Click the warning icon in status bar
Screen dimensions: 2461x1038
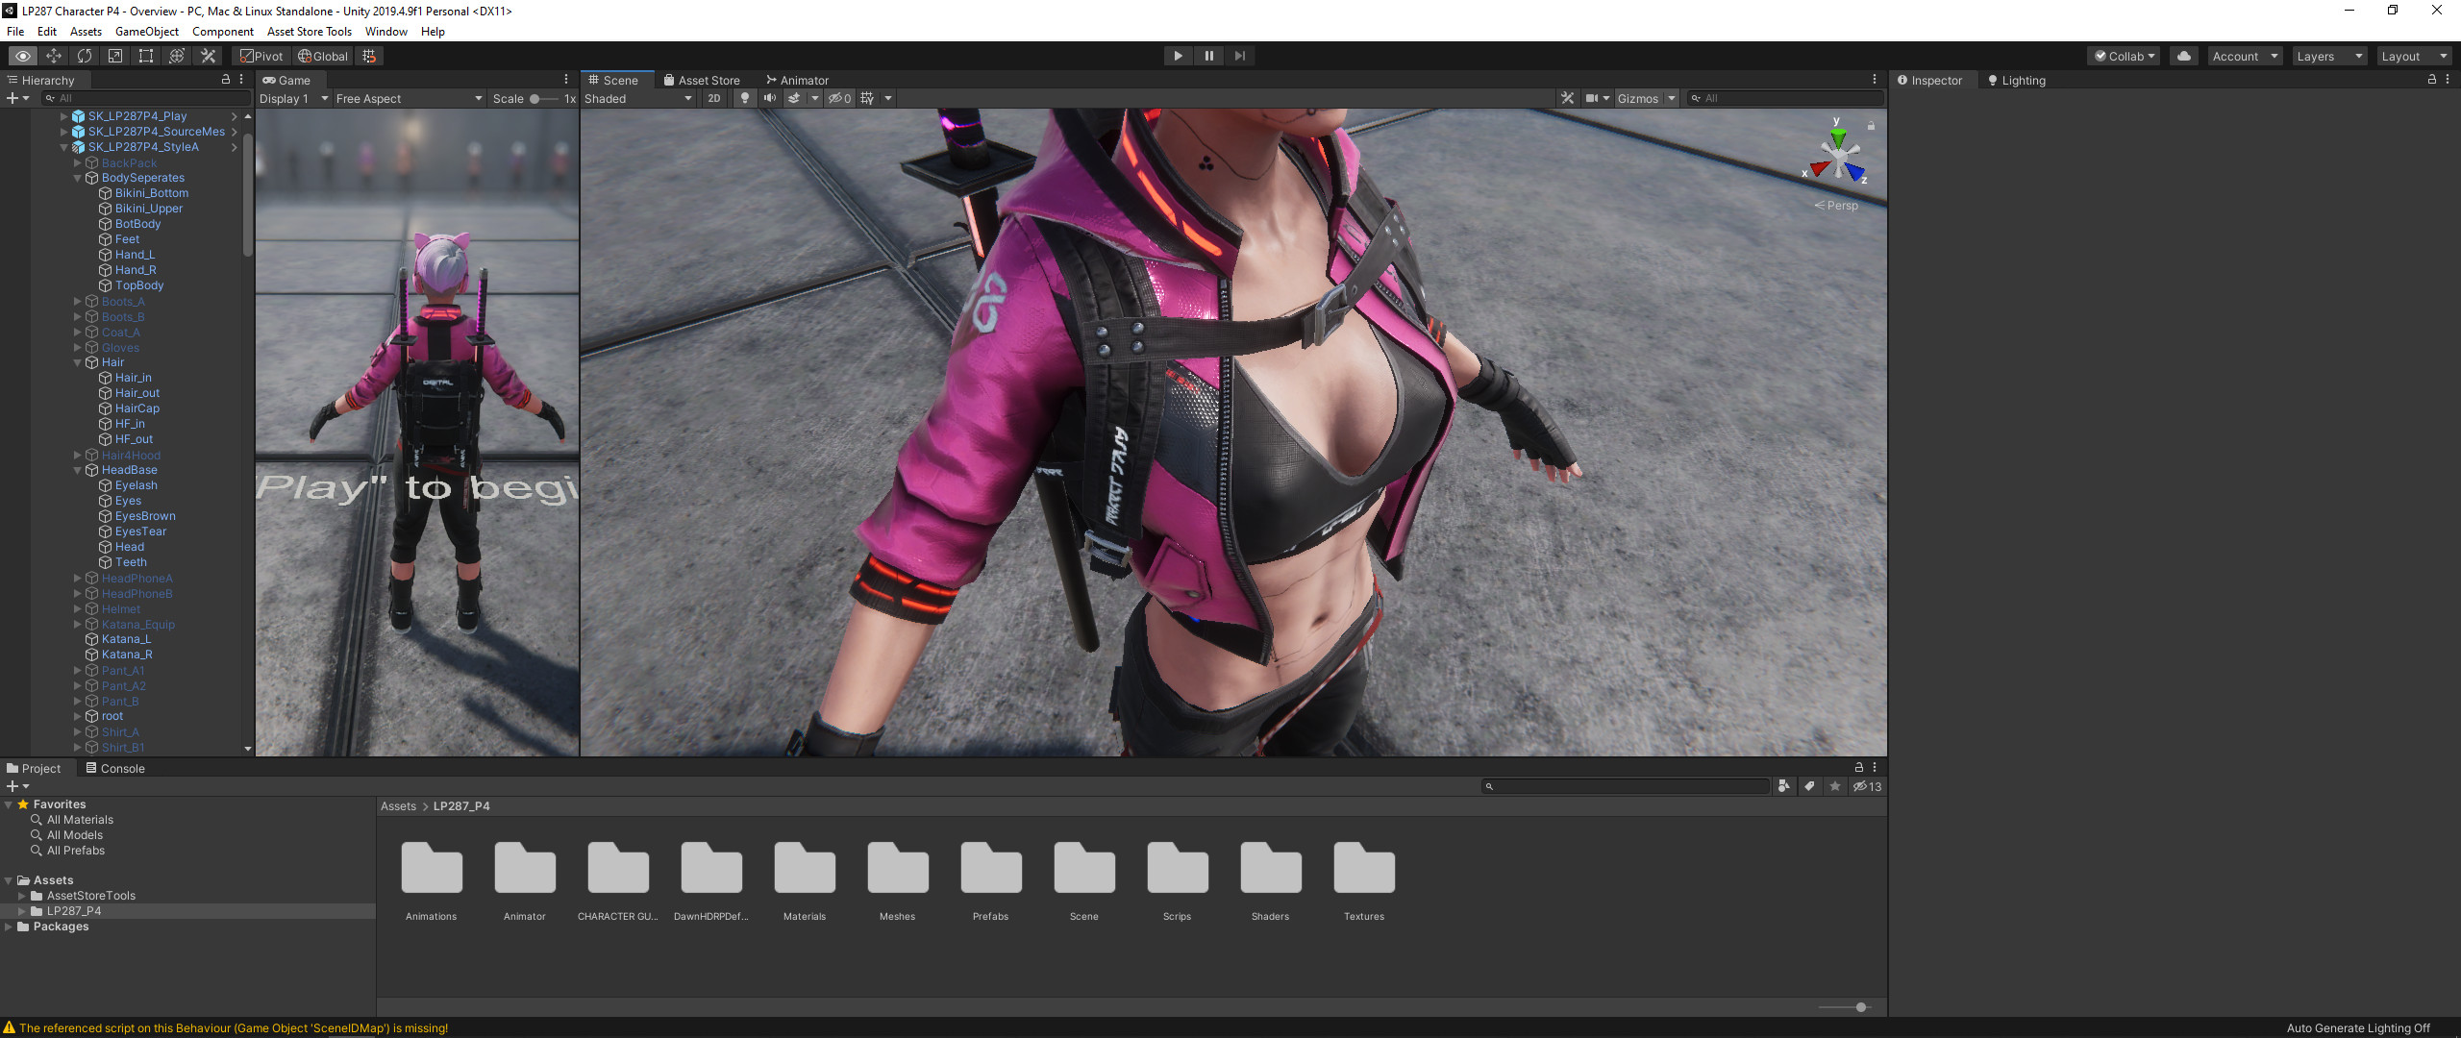pyautogui.click(x=10, y=1027)
